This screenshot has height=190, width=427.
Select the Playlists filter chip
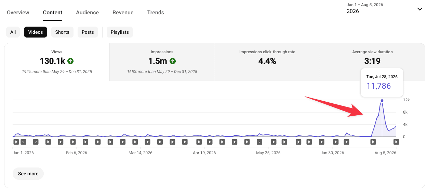(x=120, y=32)
